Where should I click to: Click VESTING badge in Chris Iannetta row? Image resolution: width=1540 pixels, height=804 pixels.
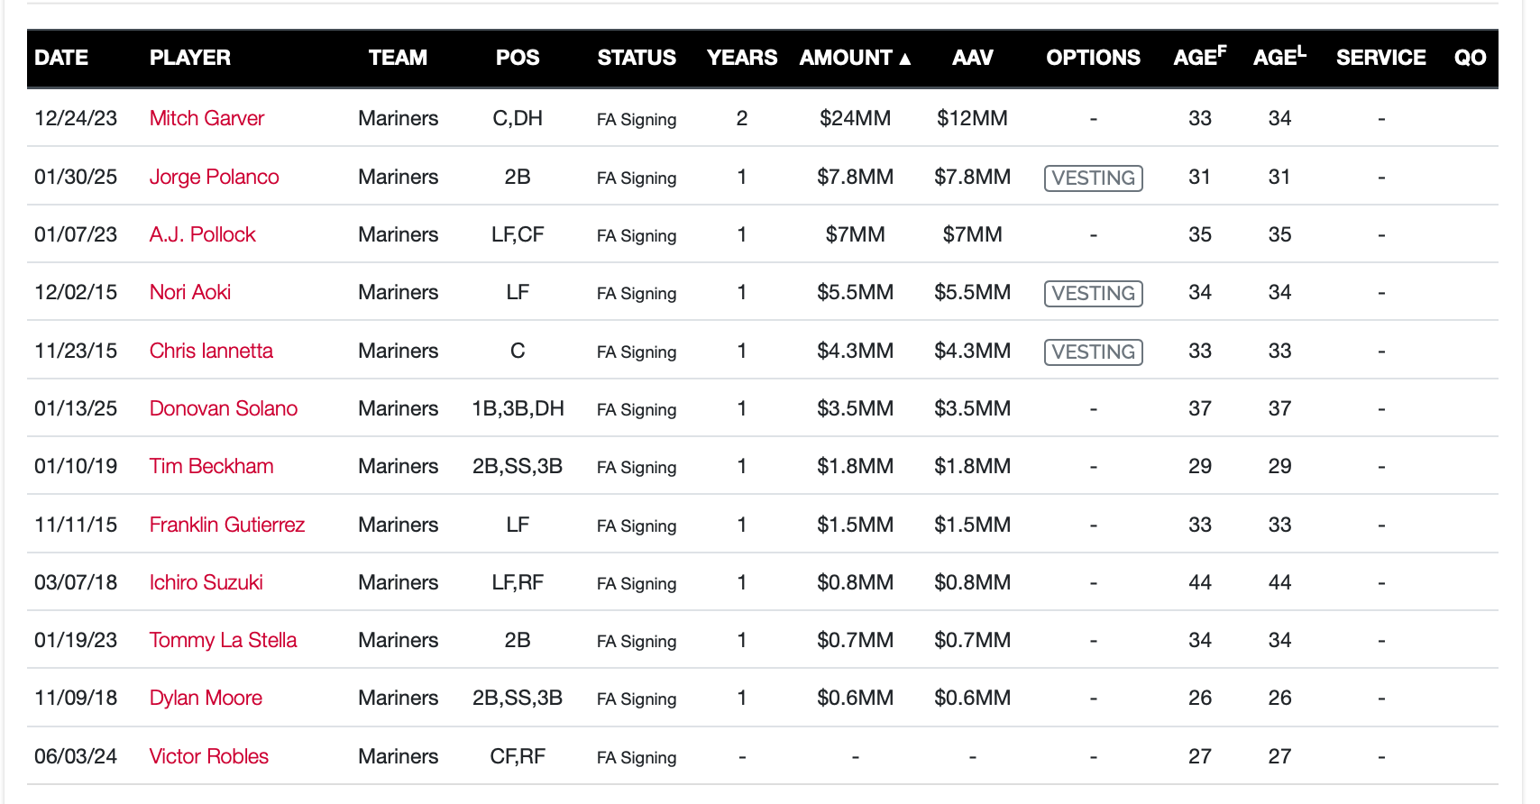[x=1093, y=352]
